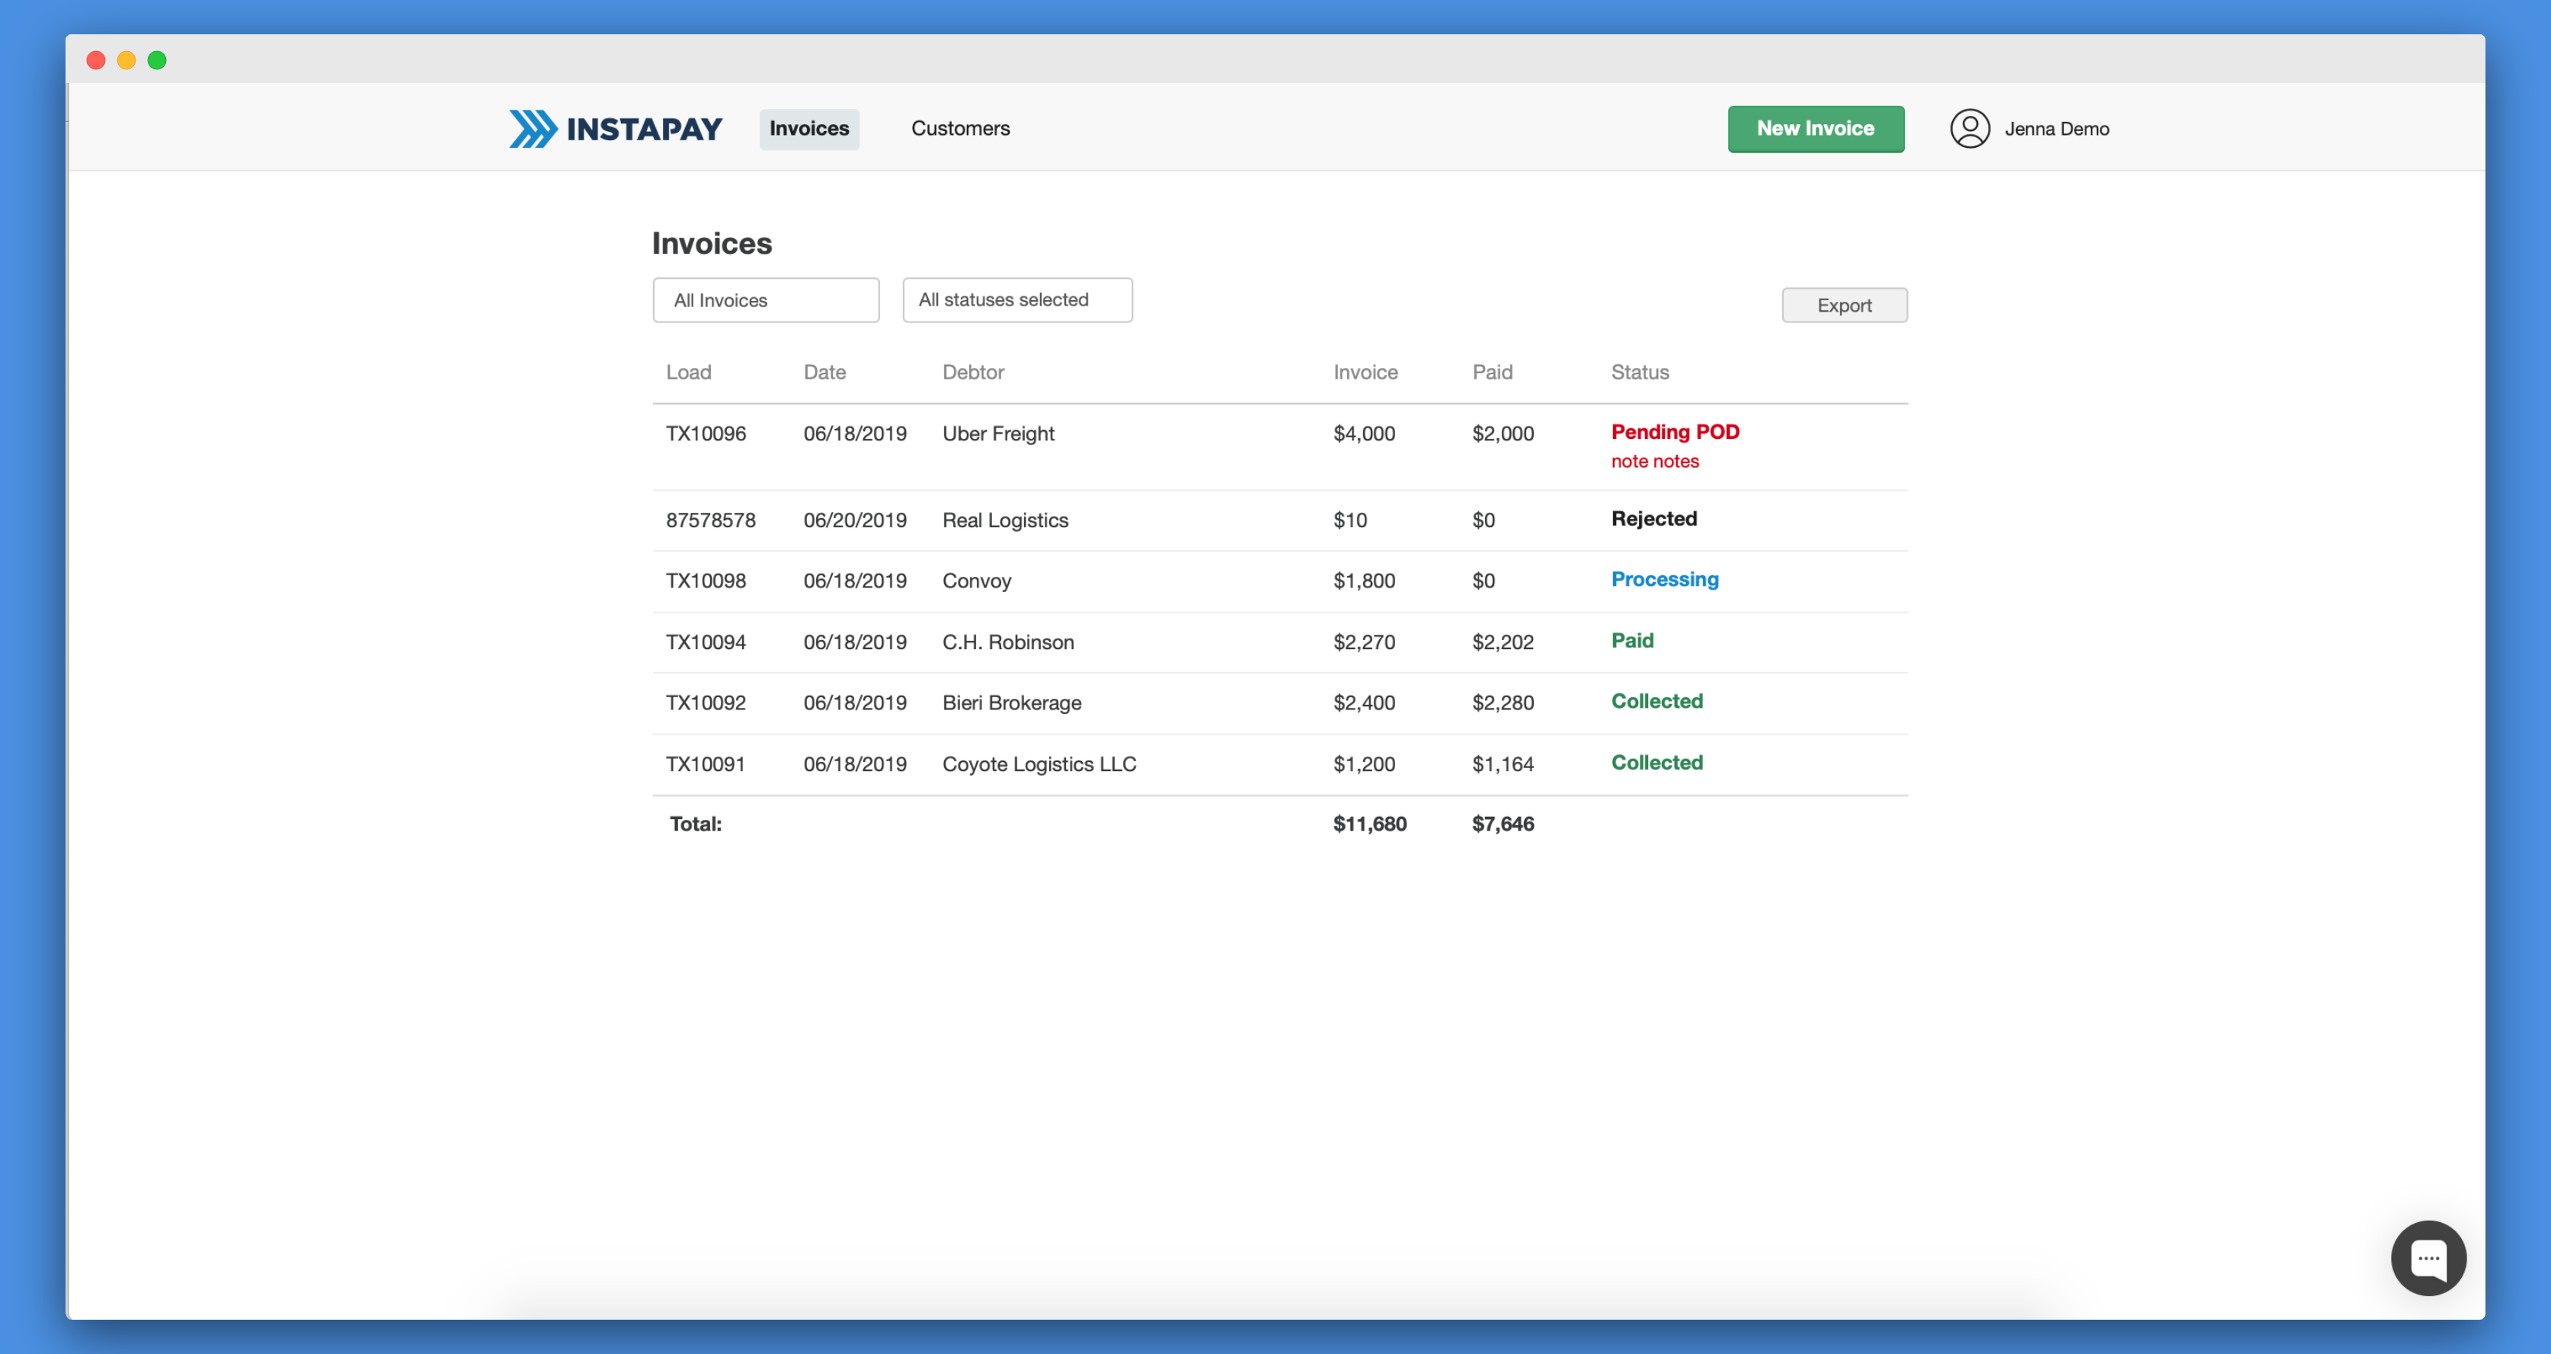2551x1354 pixels.
Task: Open the All Invoices dropdown
Action: tap(766, 300)
